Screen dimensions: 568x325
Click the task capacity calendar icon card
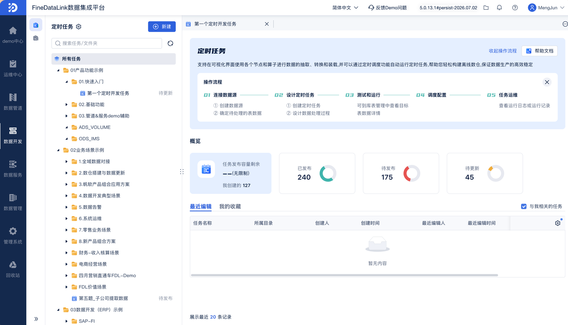pyautogui.click(x=206, y=169)
